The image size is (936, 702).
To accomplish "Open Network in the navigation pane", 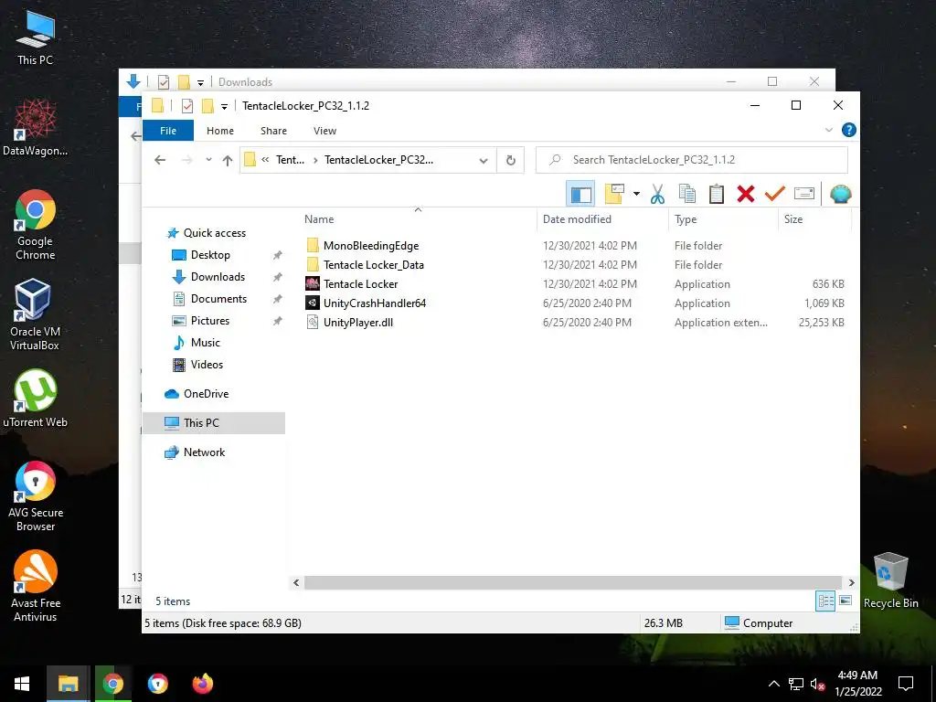I will pyautogui.click(x=204, y=452).
